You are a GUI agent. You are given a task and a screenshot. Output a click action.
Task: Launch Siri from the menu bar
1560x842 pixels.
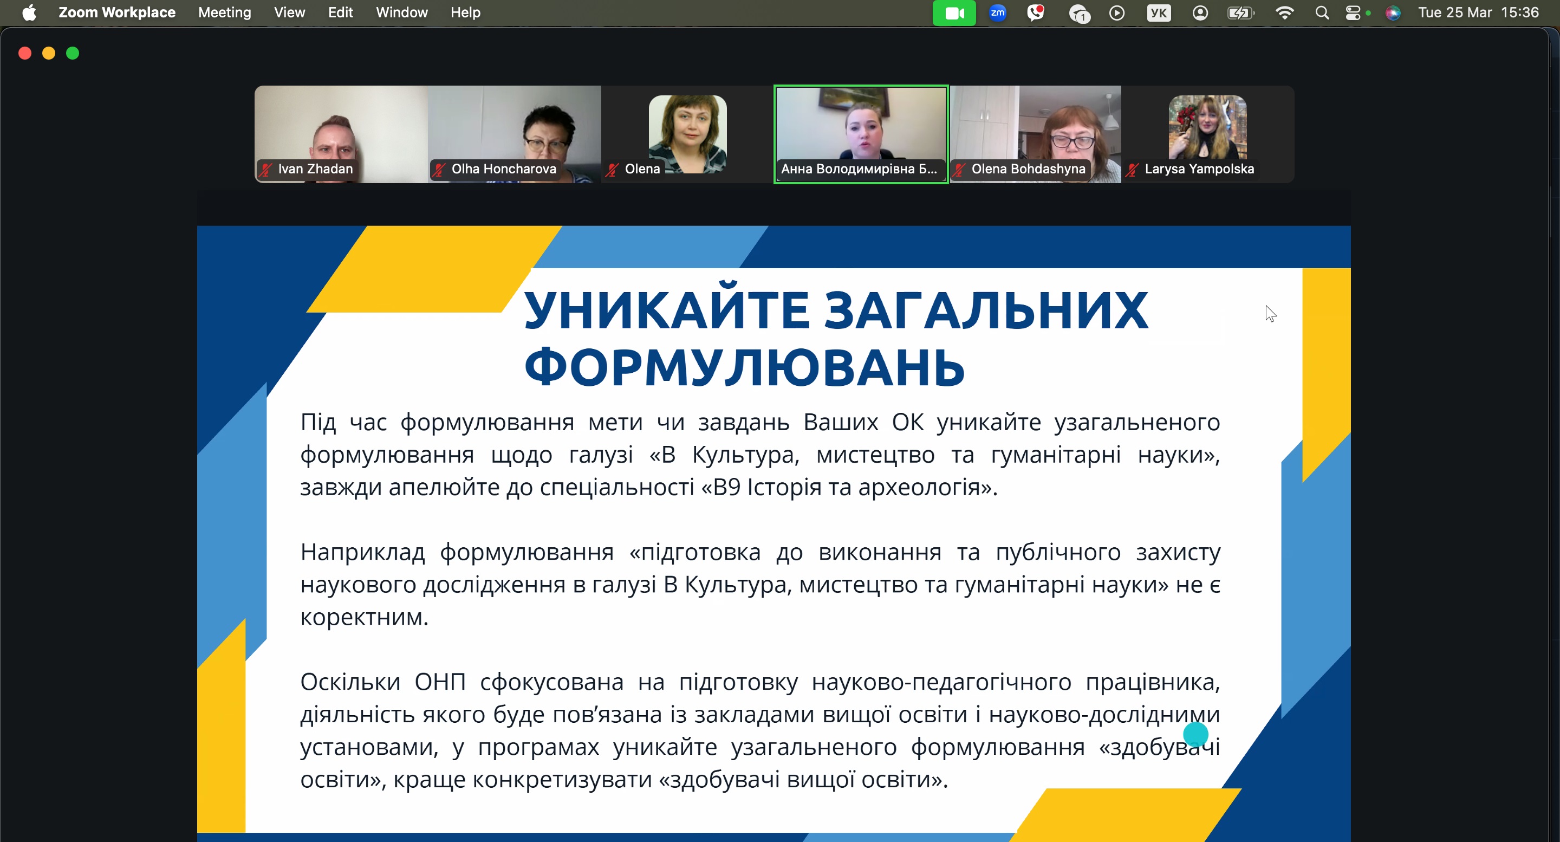tap(1393, 12)
